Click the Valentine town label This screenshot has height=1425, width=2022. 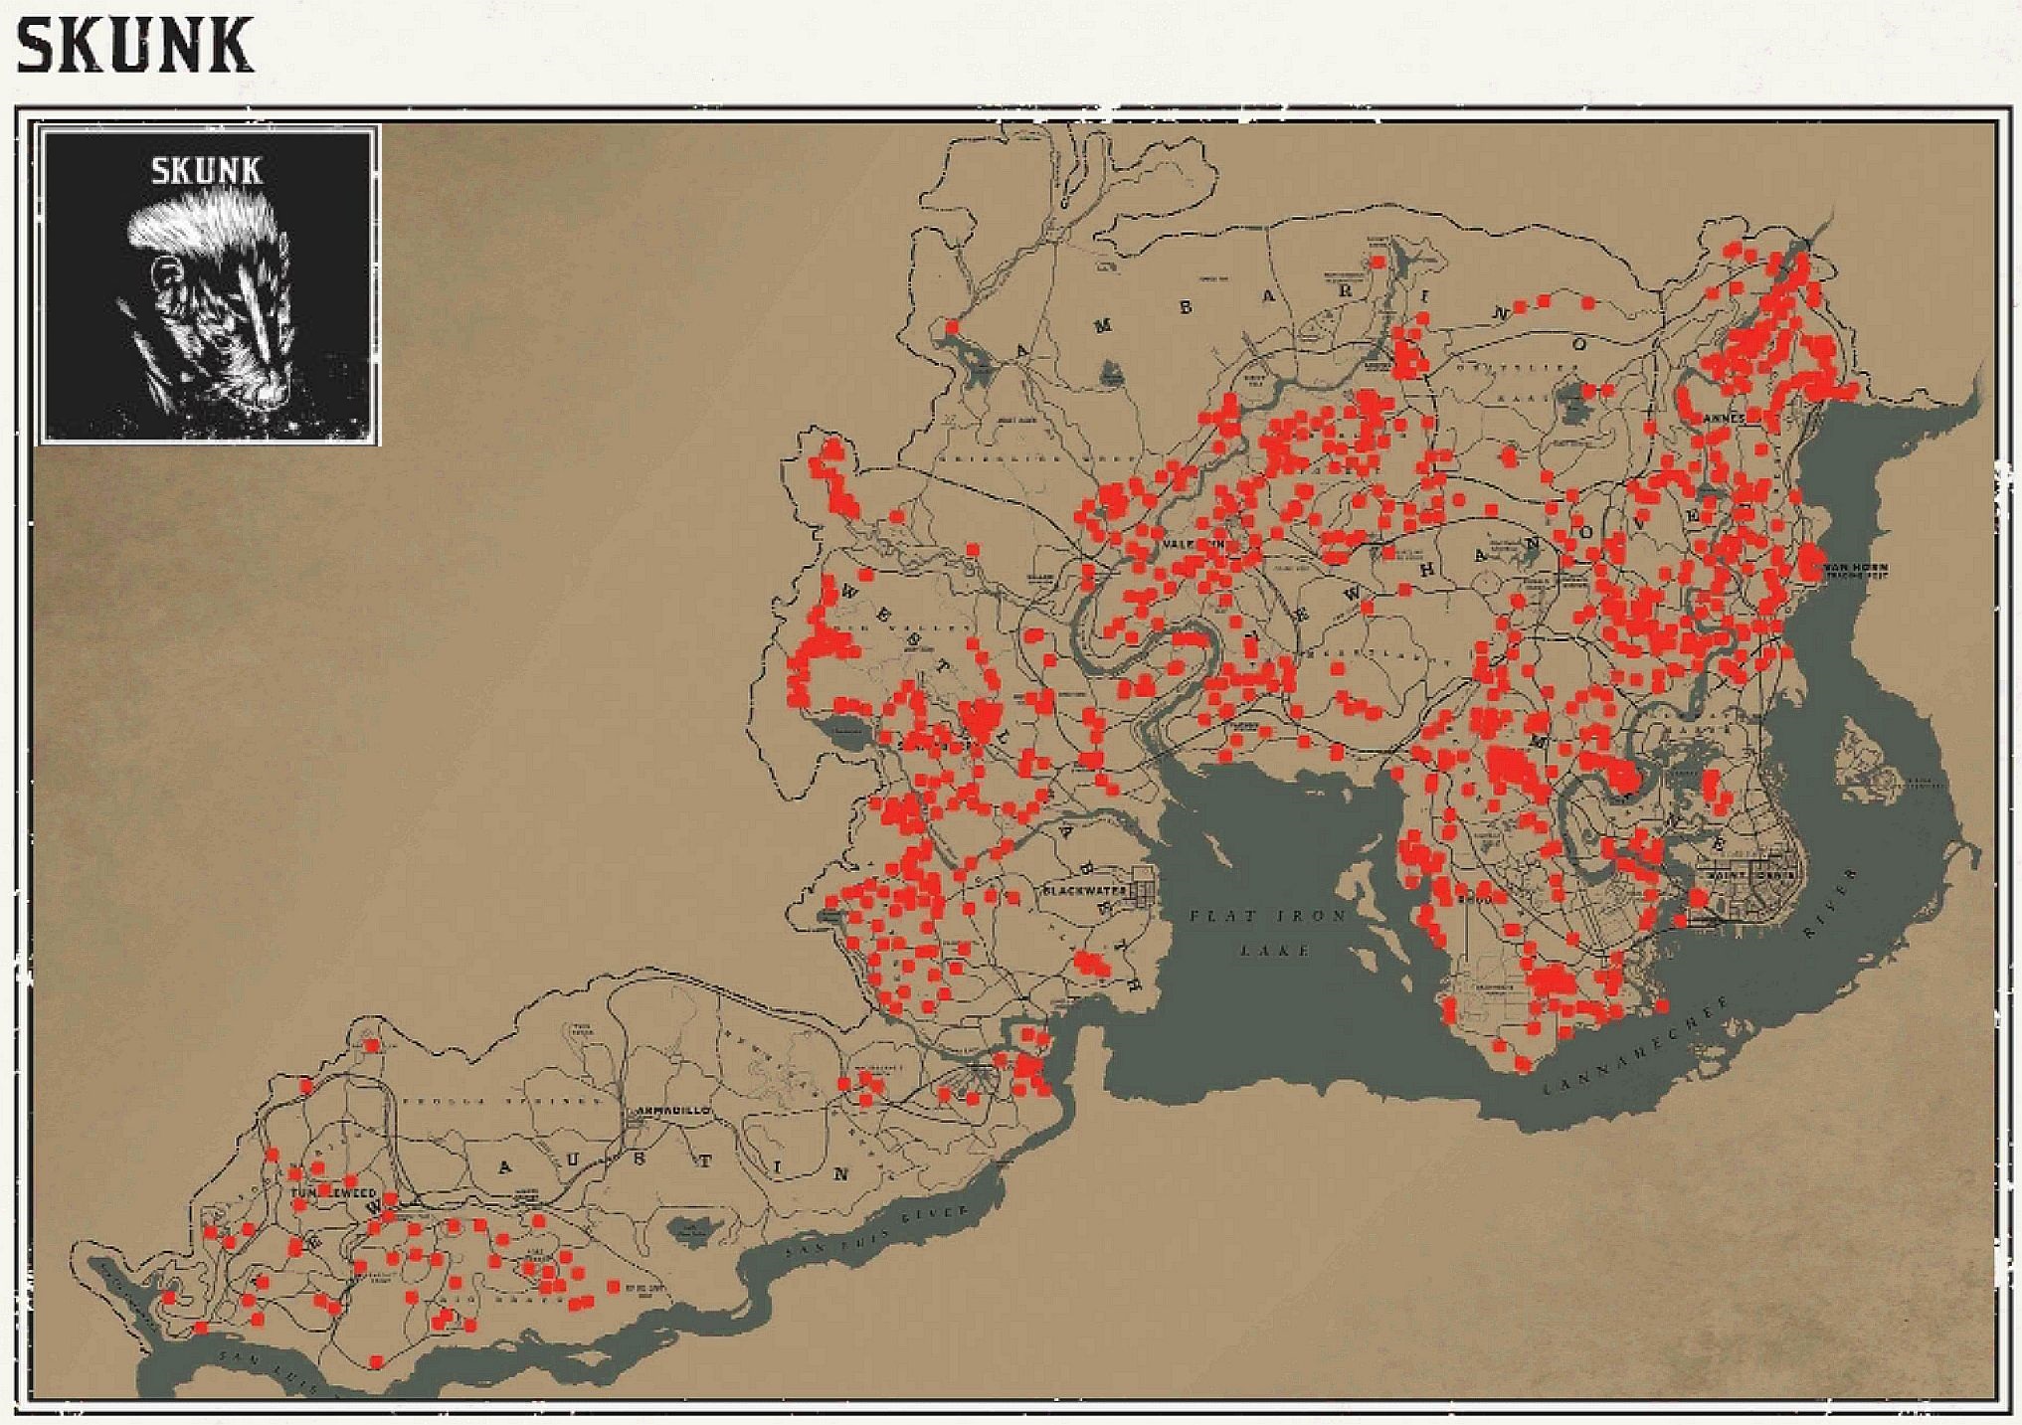[1195, 545]
